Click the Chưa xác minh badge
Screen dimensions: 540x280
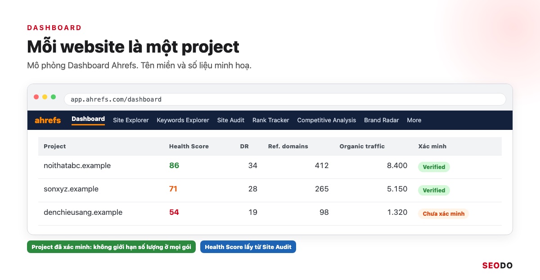[443, 213]
